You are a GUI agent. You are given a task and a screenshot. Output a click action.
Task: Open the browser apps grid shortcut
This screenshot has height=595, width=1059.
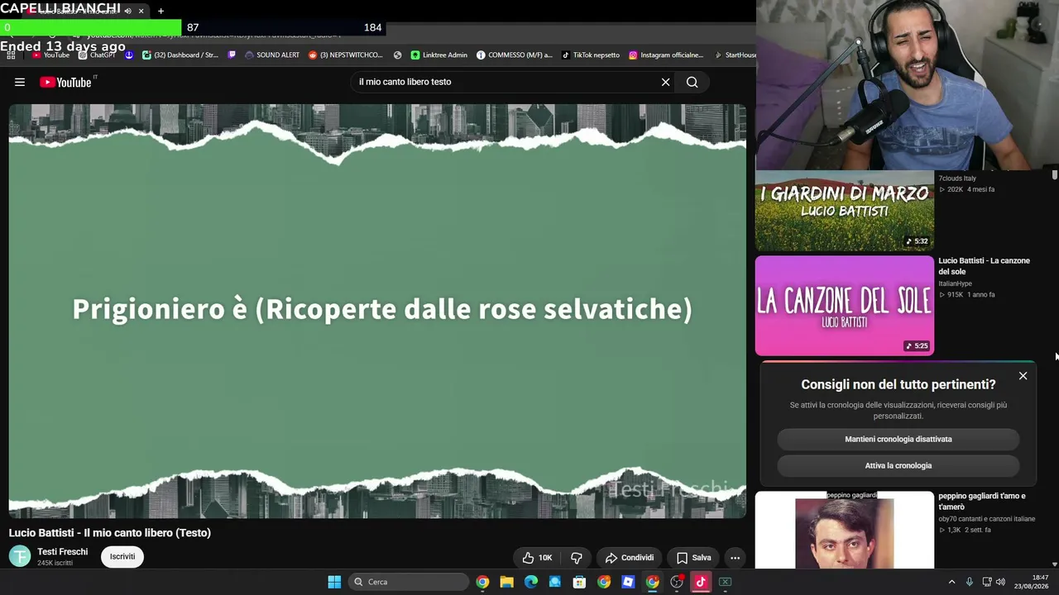click(x=11, y=55)
